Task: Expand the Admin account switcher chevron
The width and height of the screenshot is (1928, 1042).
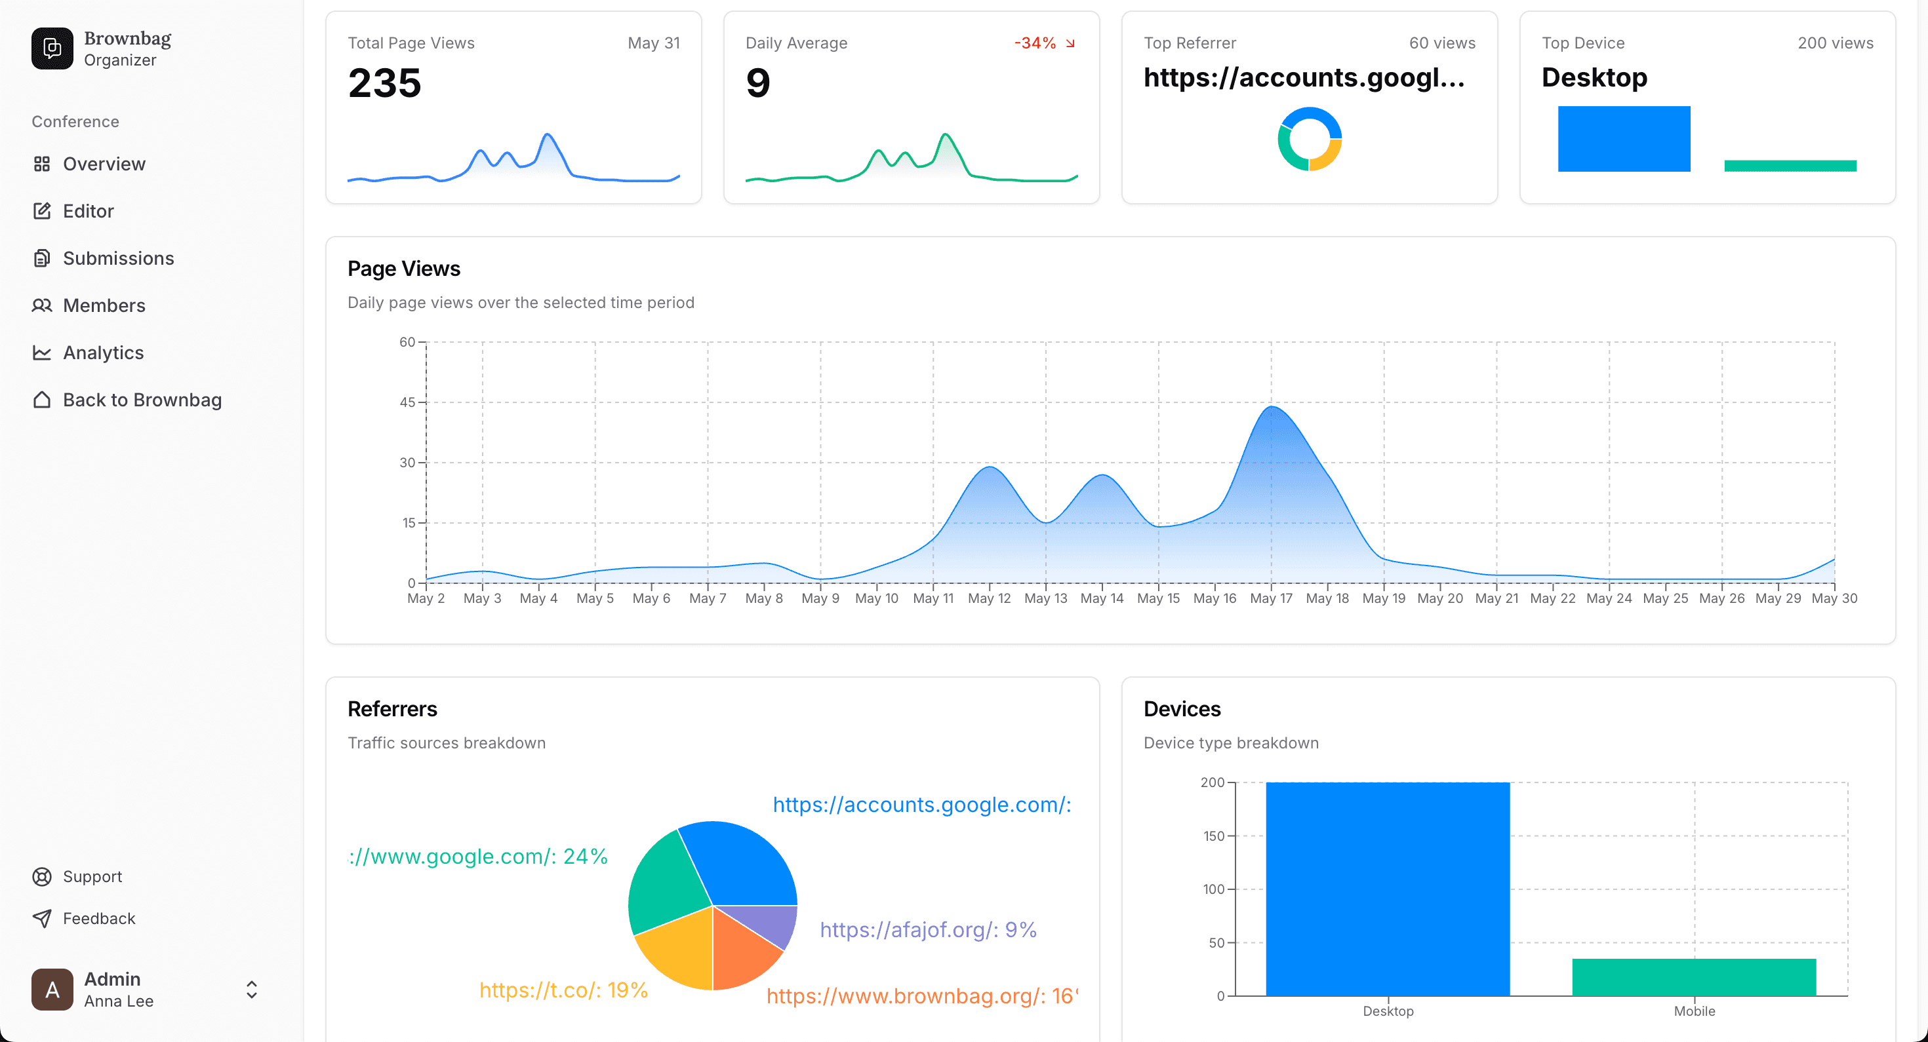Action: click(x=251, y=989)
